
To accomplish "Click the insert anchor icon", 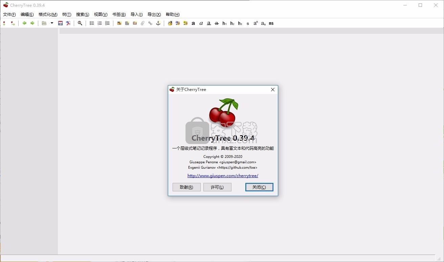I will pos(158,23).
